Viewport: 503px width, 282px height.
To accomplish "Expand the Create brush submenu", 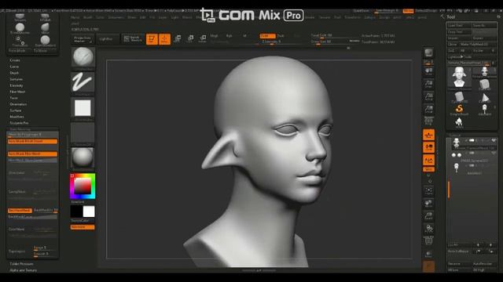I will coord(15,60).
